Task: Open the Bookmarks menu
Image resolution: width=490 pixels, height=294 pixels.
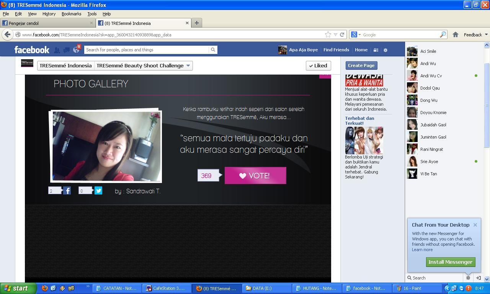Action: coord(71,13)
